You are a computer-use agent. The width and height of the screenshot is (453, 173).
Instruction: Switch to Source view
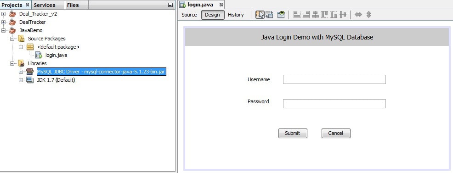click(189, 15)
